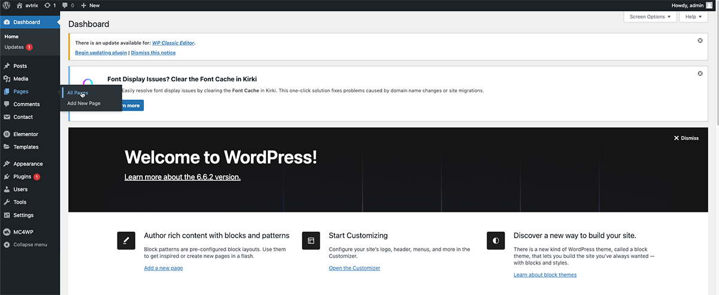Click the Begin updating plugin link
This screenshot has height=295, width=719.
(101, 53)
